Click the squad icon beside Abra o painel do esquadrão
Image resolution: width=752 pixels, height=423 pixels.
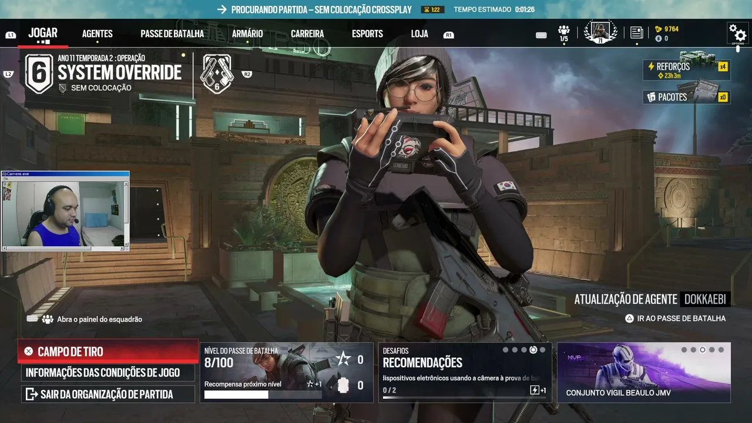(x=48, y=319)
